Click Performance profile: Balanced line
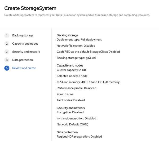Screen dimensions: 159x141 (76, 88)
